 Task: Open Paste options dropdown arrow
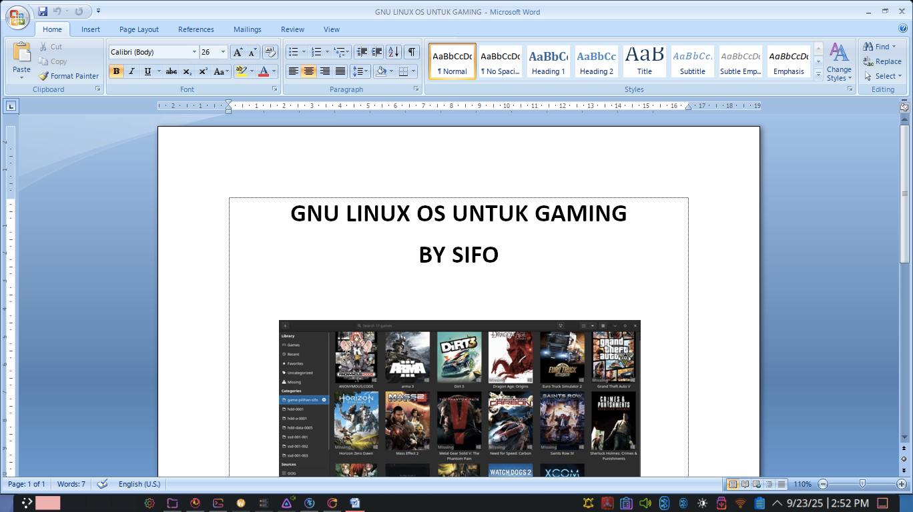21,77
